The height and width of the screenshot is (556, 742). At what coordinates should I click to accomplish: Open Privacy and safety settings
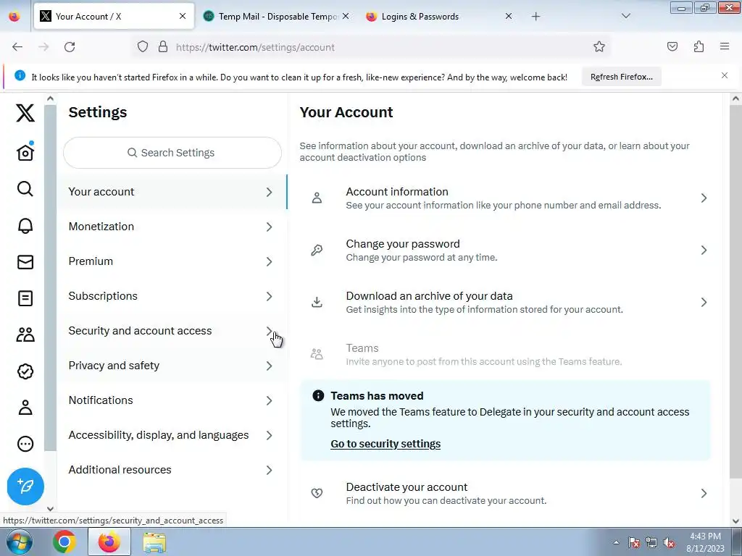tap(171, 366)
